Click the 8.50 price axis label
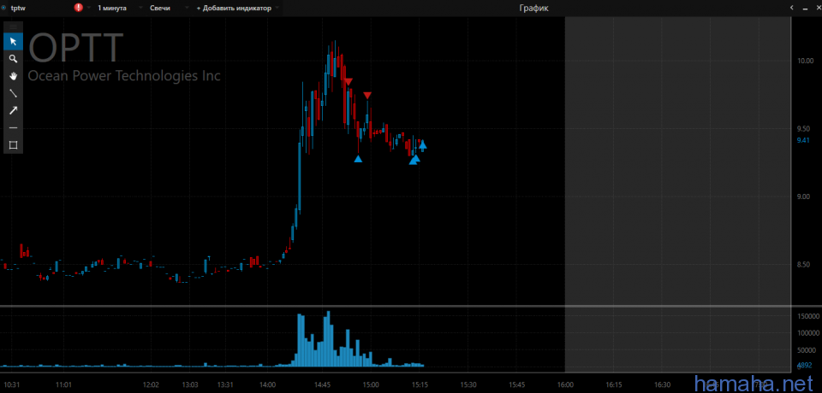This screenshot has width=822, height=393. coord(804,264)
